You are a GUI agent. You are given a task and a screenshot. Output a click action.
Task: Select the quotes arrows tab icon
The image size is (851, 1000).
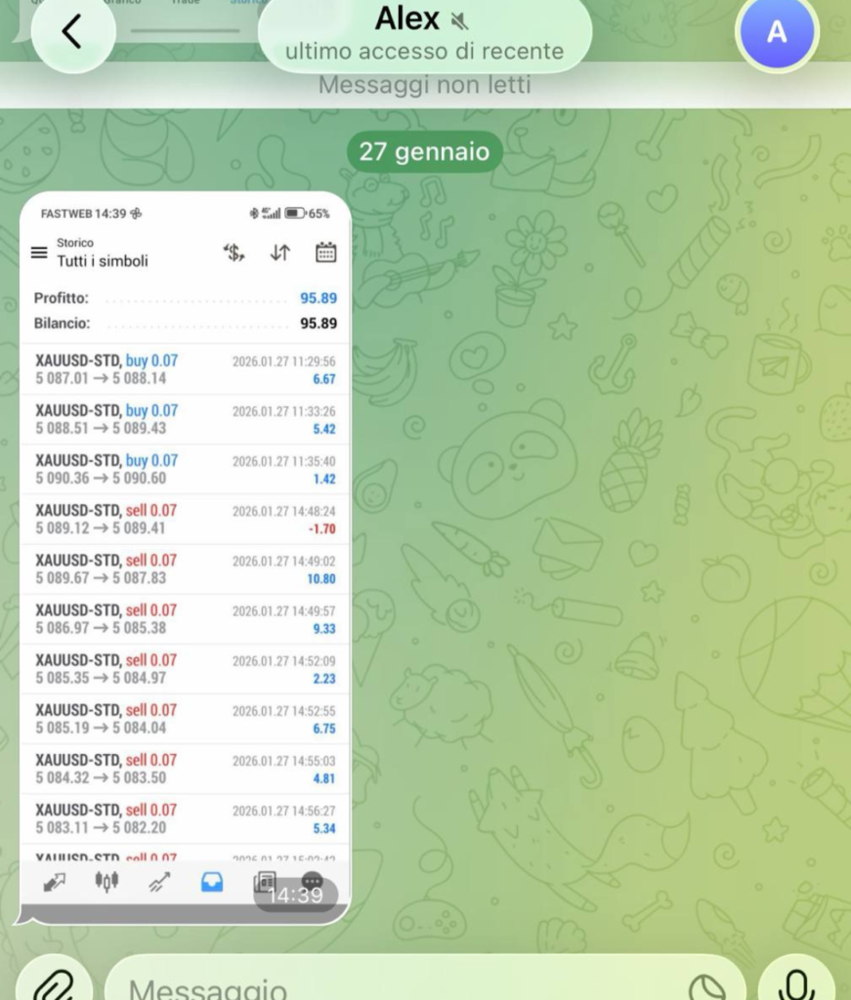coord(54,882)
